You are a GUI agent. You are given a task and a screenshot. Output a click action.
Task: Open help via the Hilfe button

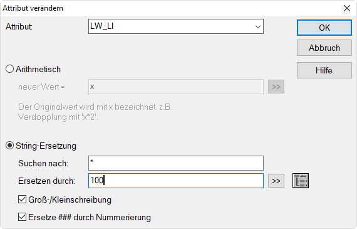point(324,70)
